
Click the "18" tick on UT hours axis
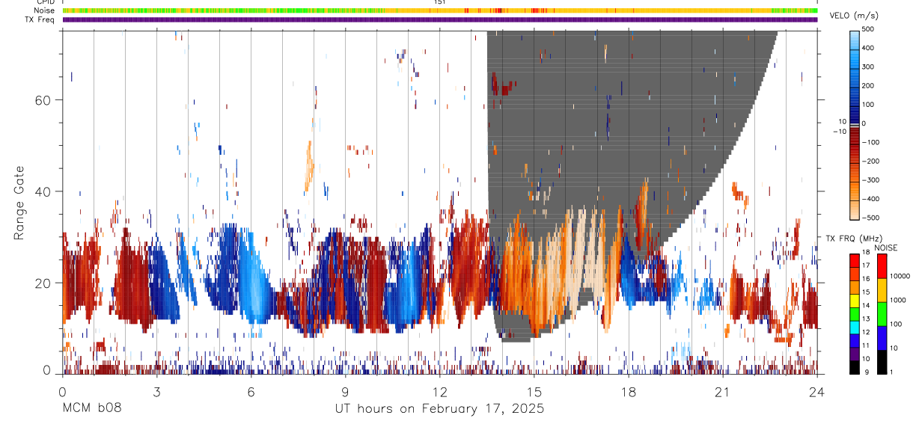pyautogui.click(x=629, y=391)
